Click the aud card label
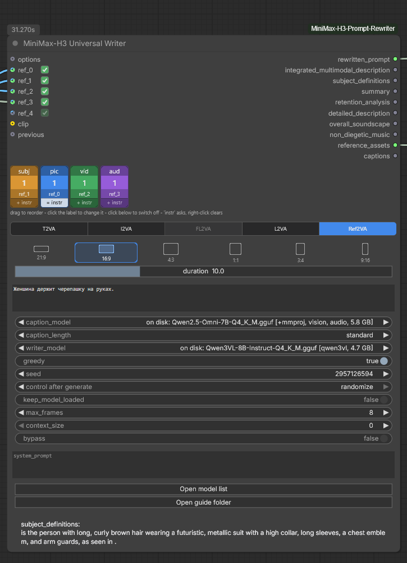Image resolution: width=407 pixels, height=563 pixels. [114, 171]
